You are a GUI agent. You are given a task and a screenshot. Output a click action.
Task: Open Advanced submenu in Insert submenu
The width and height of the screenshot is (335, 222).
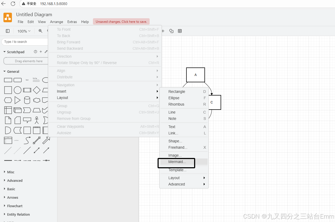click(184, 184)
